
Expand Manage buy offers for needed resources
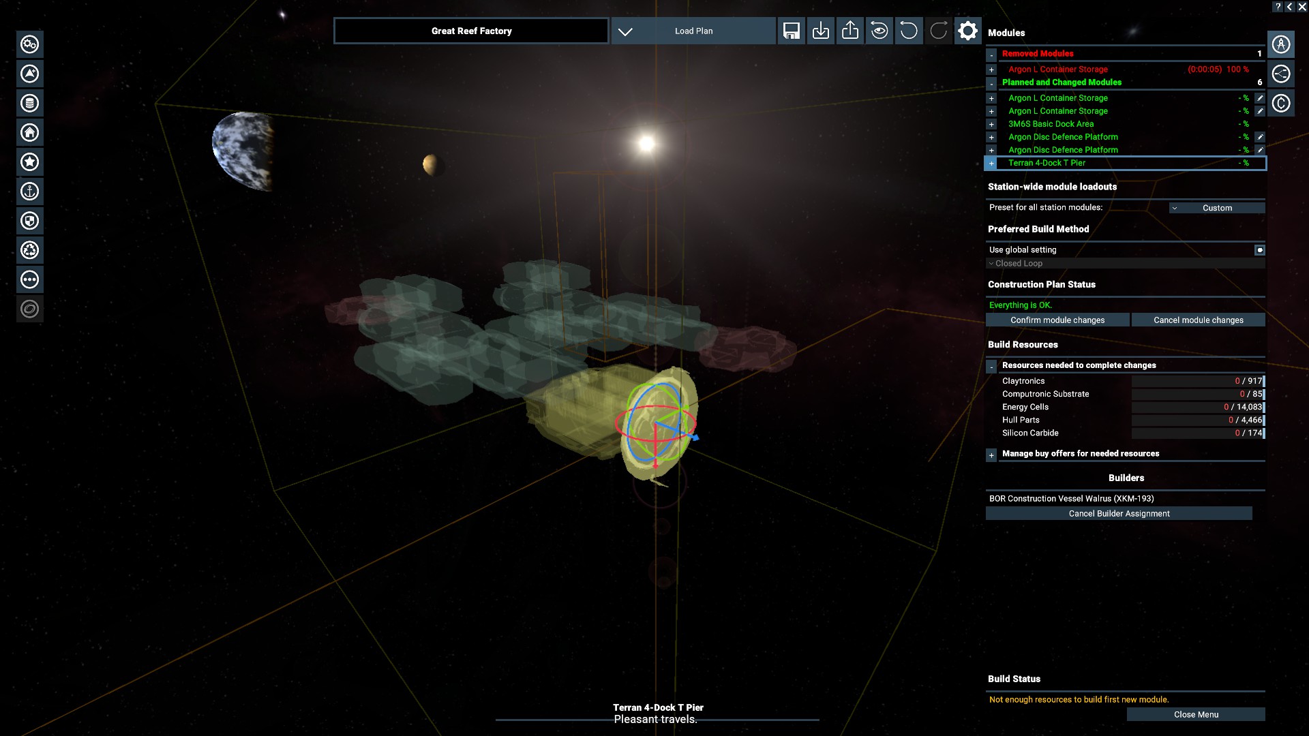pos(991,455)
